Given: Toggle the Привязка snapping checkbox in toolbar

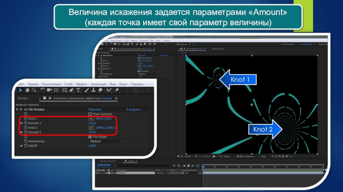Looking at the screenshot, I should [178, 44].
